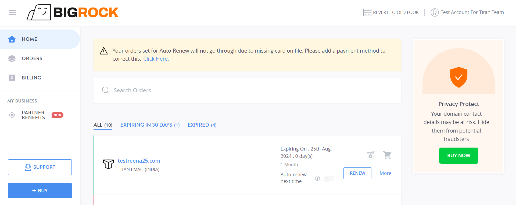Open the manage order settings icon
The image size is (516, 205).
(x=371, y=155)
